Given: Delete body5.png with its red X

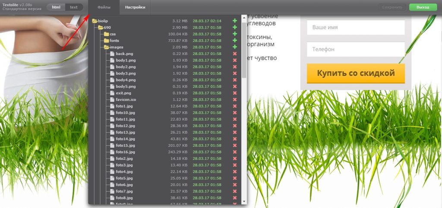Looking at the screenshot, I should [x=234, y=86].
